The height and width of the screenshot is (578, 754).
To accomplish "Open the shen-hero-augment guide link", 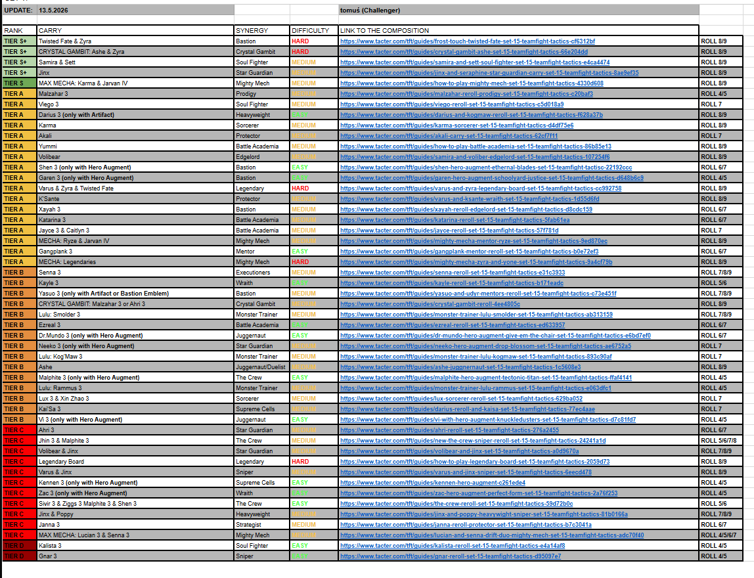I will 485,167.
